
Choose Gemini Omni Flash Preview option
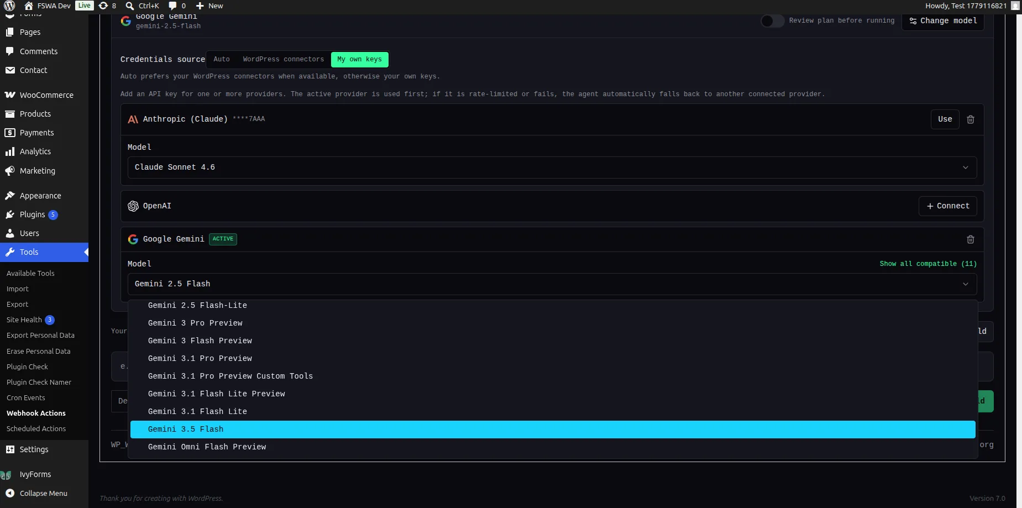553,447
